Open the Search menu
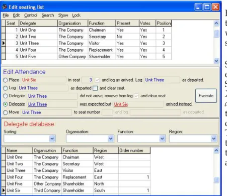This screenshot has width=227, height=196. tap(48, 16)
